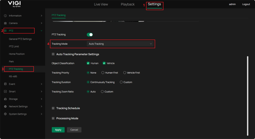Expand the Smart menu chevron
The image size is (255, 139).
(x=42, y=91)
